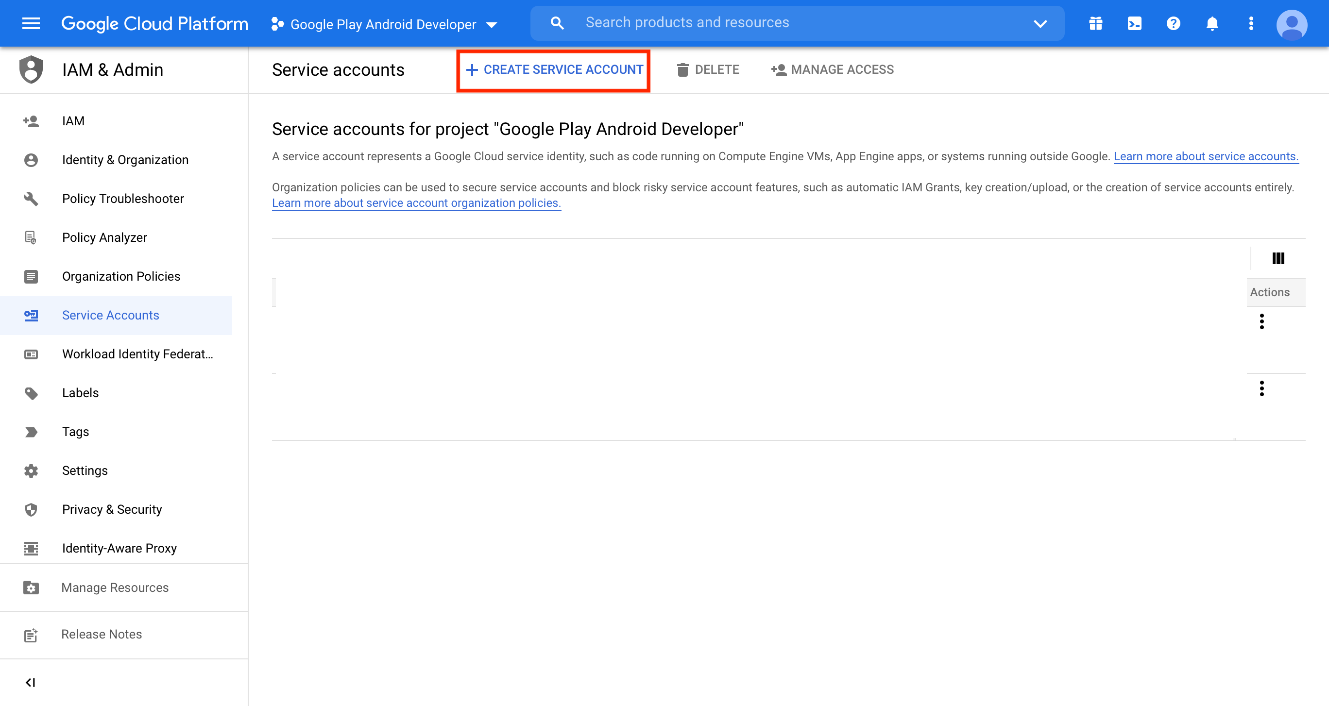
Task: Open the help question mark icon
Action: click(x=1173, y=23)
